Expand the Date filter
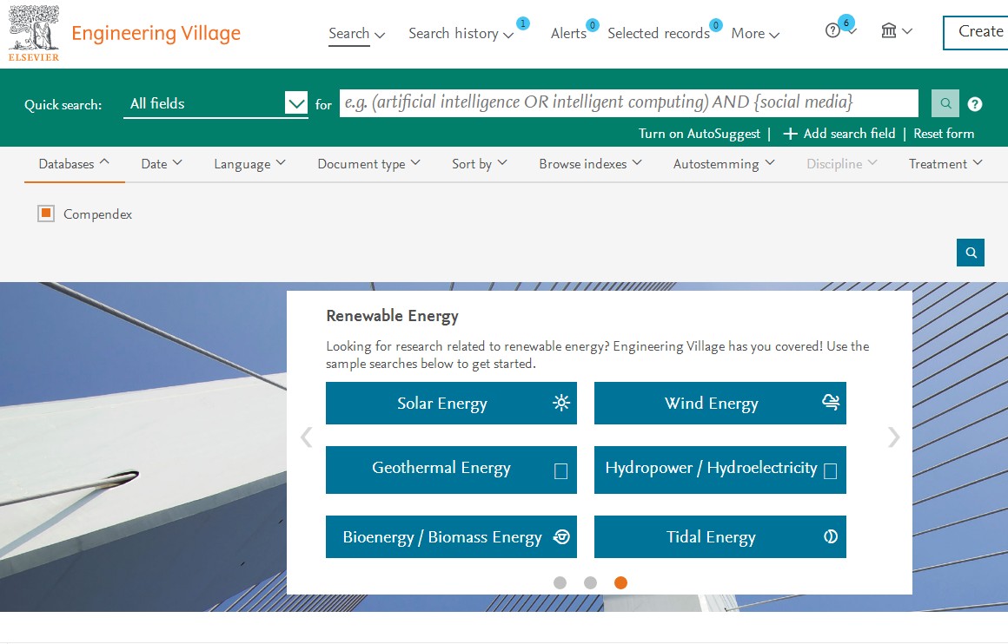This screenshot has height=644, width=1008. [x=162, y=164]
